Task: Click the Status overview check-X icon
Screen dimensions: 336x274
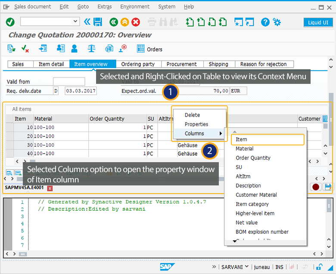Action: 25,48
